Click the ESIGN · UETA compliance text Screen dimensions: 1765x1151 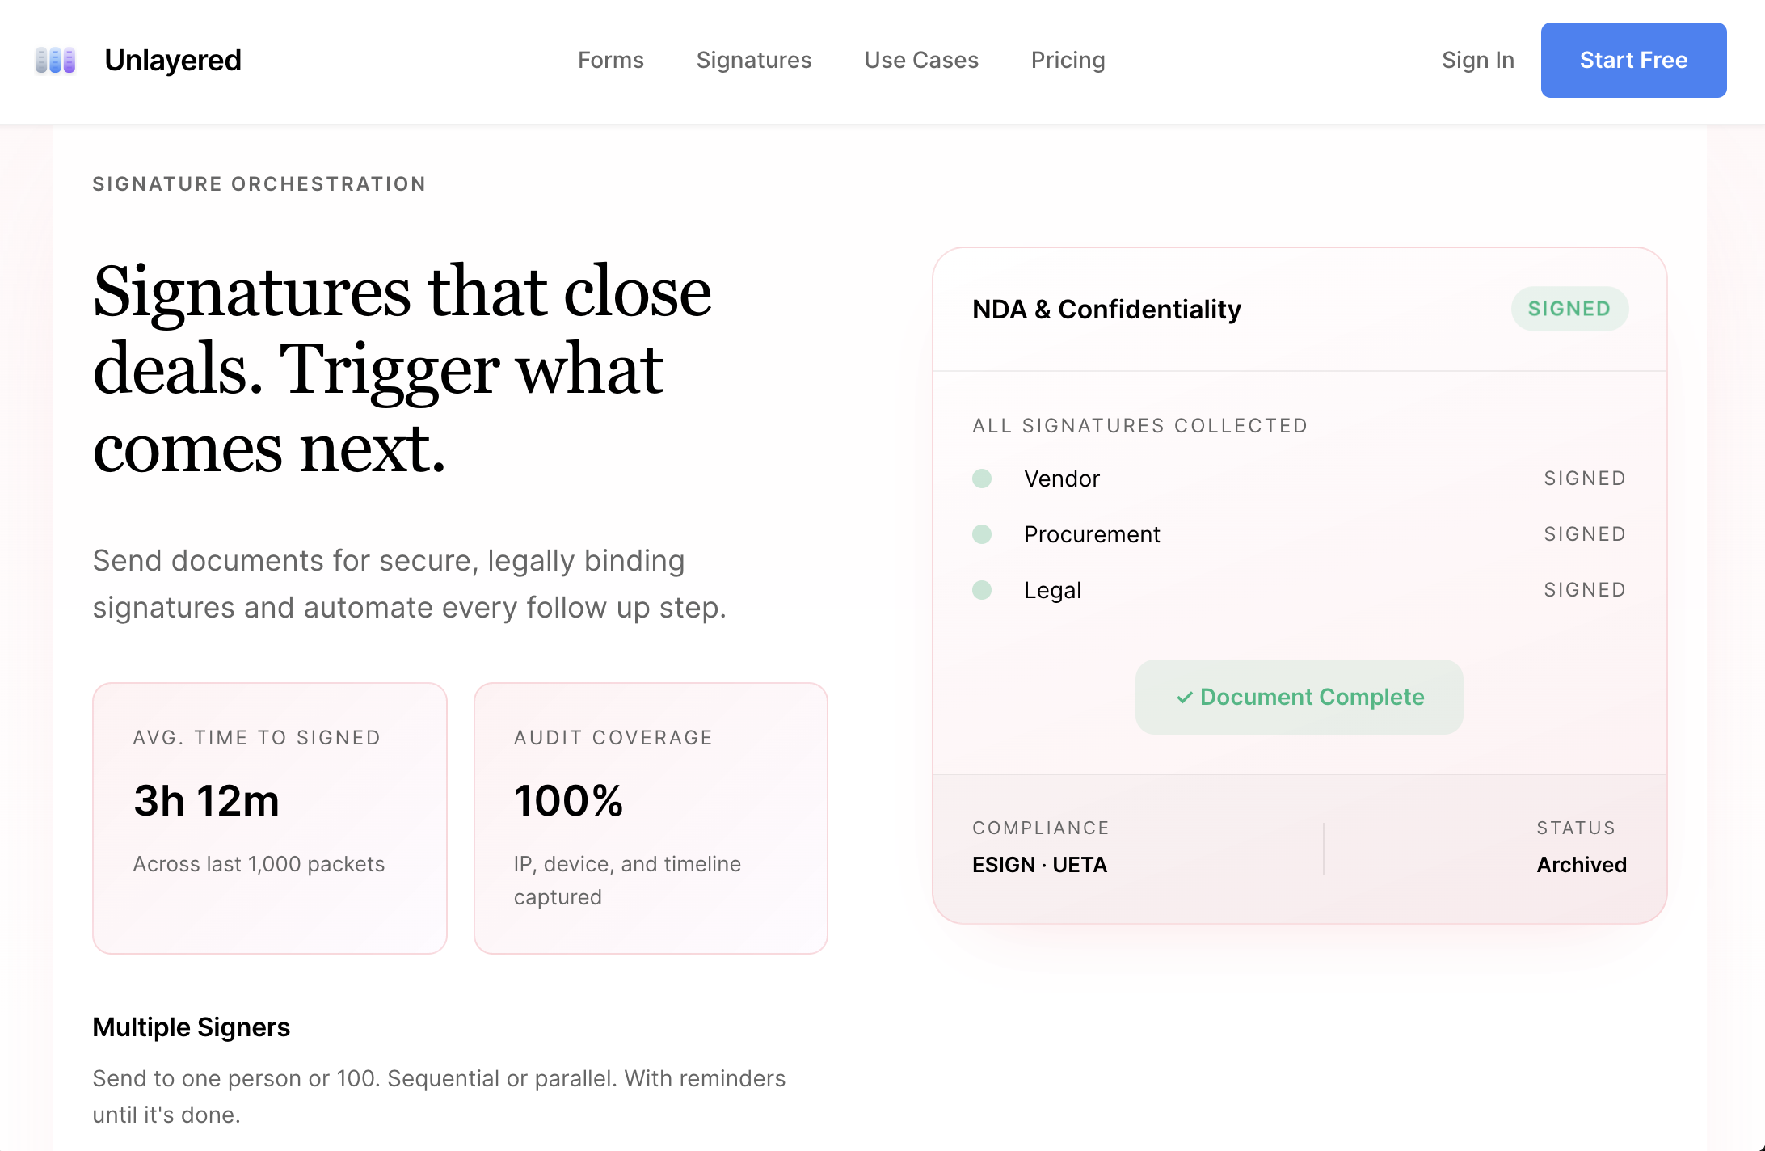tap(1039, 865)
